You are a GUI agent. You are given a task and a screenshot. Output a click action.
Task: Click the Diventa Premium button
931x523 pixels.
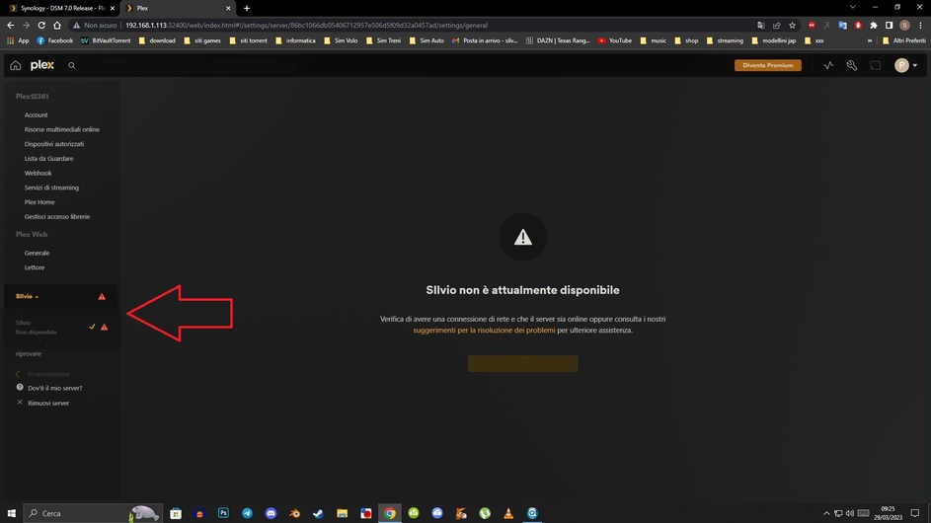coord(768,65)
